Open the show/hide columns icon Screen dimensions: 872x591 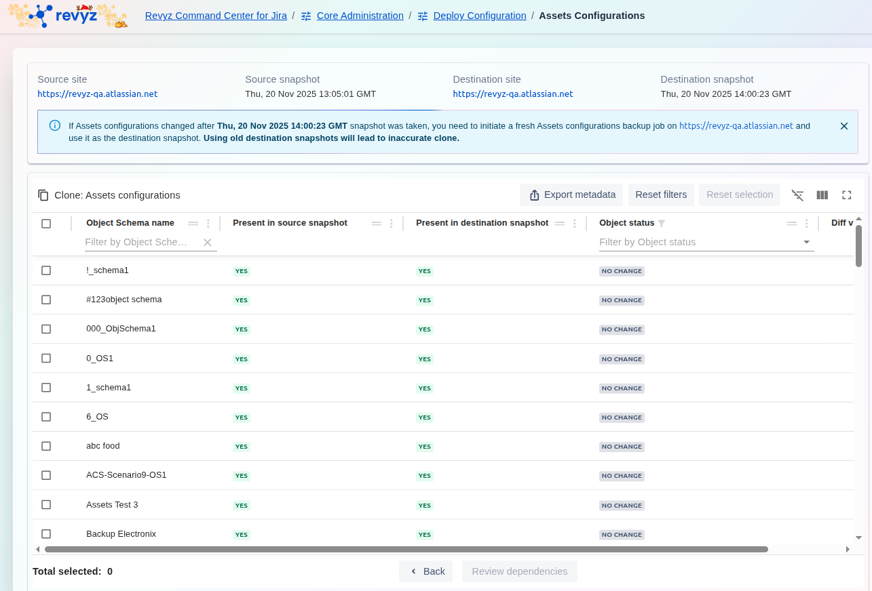822,195
